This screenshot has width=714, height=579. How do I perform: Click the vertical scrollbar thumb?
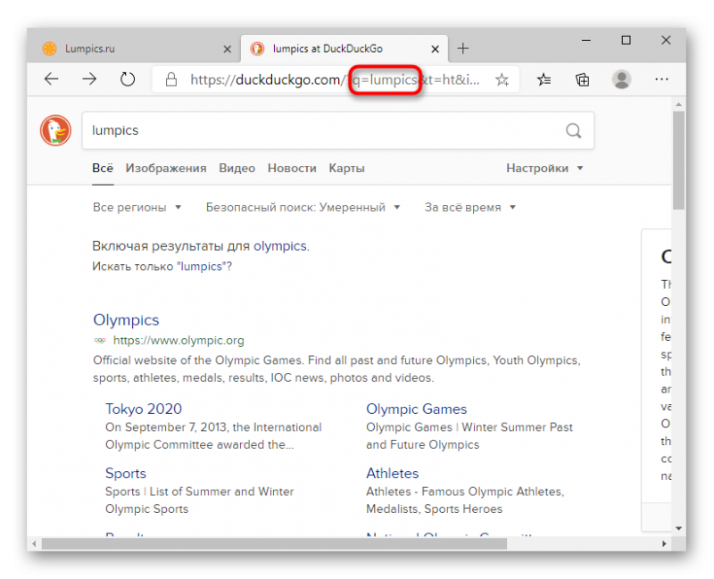(x=679, y=161)
